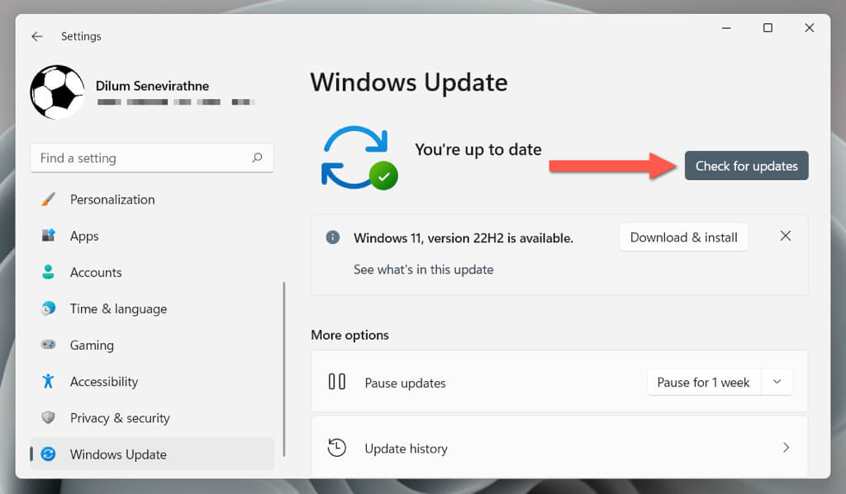Open the Accounts settings page

pyautogui.click(x=152, y=272)
